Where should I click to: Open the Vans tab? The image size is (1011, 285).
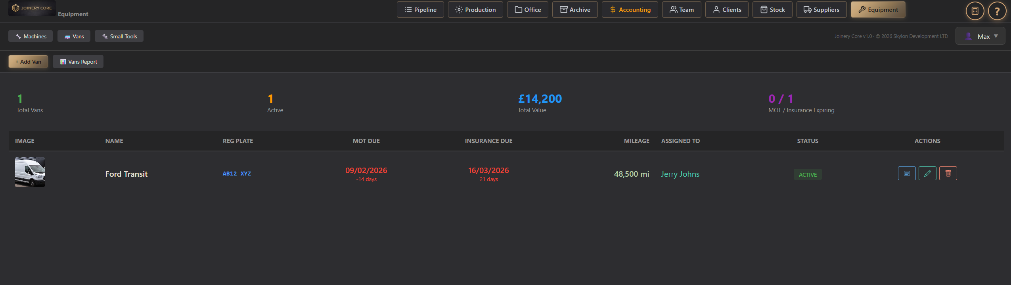(74, 36)
